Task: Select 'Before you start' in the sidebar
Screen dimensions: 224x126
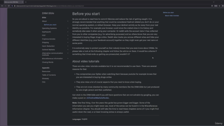Action: 50,25
